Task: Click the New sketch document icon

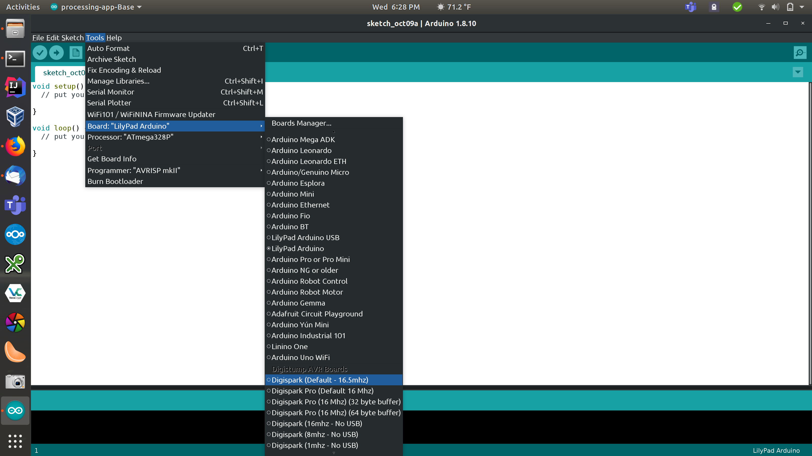Action: pyautogui.click(x=76, y=52)
